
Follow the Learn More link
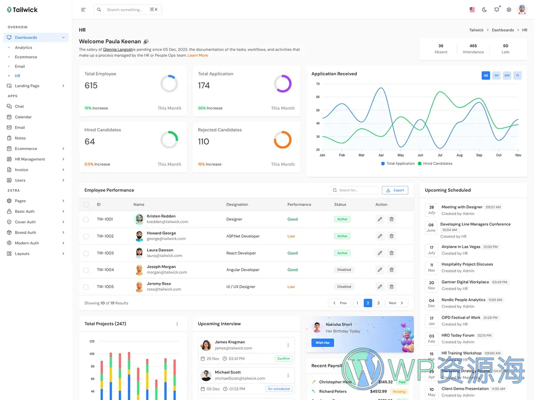coord(198,56)
